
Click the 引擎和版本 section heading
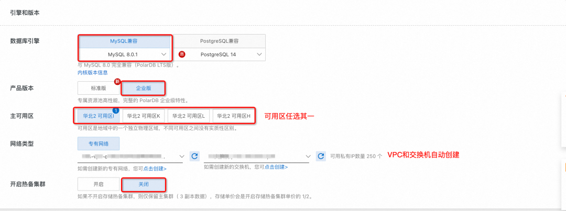25,13
